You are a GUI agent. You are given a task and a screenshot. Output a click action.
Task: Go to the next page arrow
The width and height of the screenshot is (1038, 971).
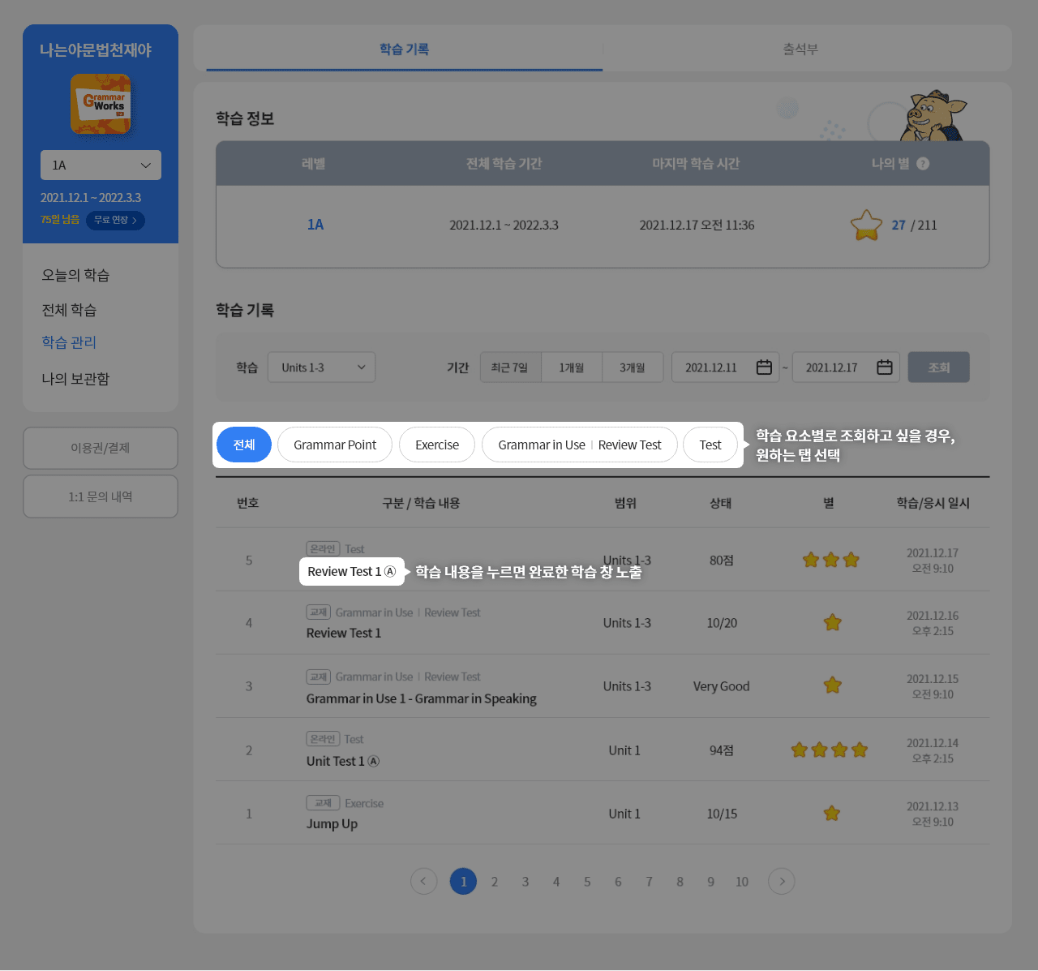click(781, 881)
